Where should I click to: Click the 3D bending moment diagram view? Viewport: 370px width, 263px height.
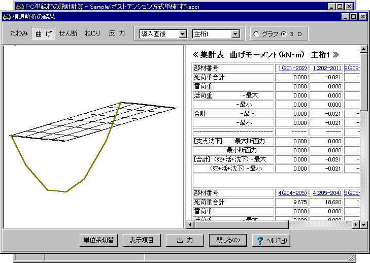(93, 137)
